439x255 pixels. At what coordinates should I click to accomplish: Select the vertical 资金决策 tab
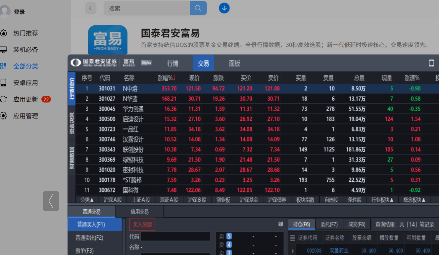tap(72, 123)
